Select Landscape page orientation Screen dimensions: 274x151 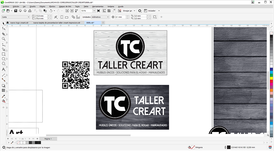click(x=67, y=17)
